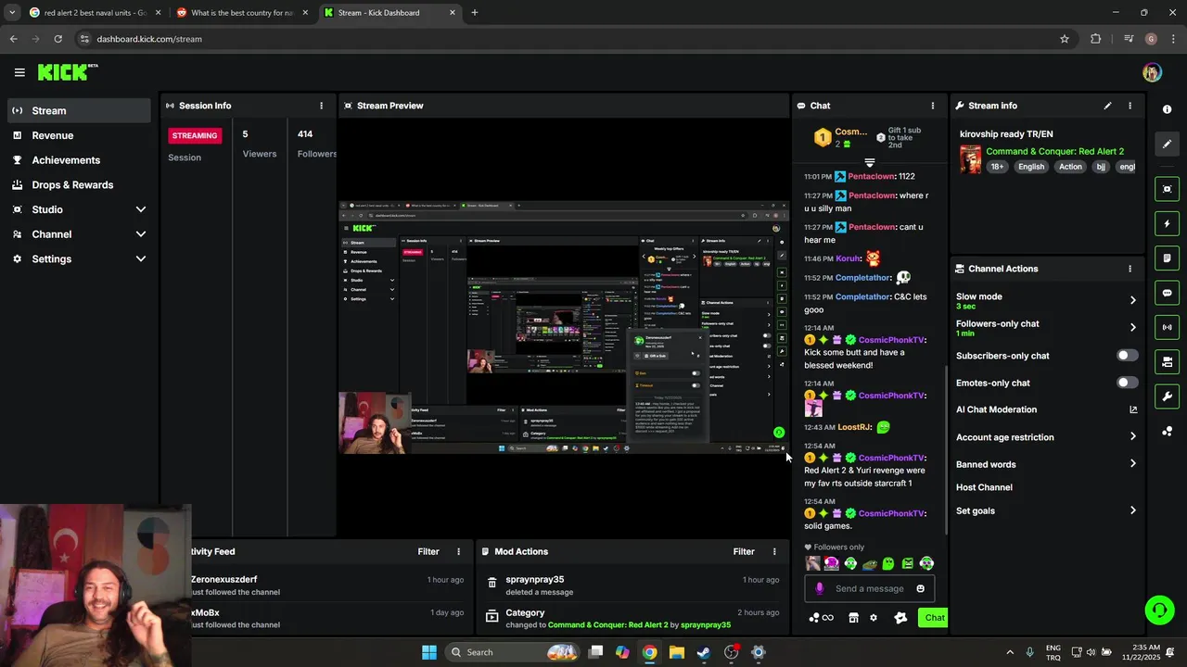Viewport: 1187px width, 667px height.
Task: Open Session Info panel options menu
Action: (x=322, y=106)
